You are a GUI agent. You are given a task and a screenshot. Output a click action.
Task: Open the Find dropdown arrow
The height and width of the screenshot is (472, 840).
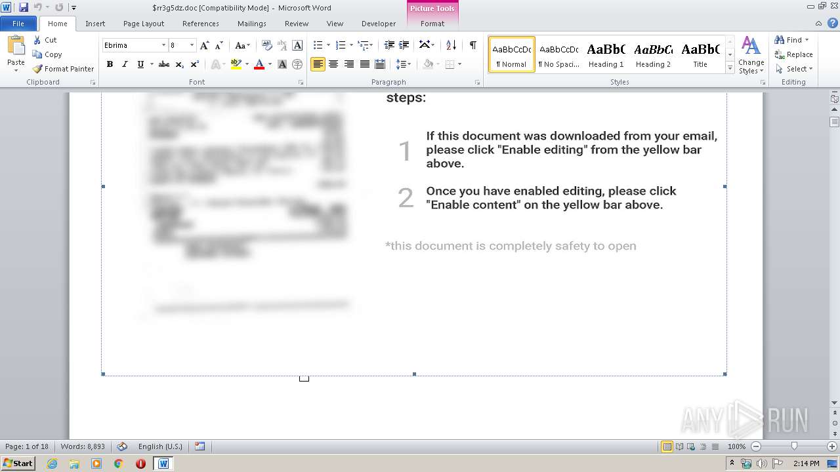tap(807, 40)
